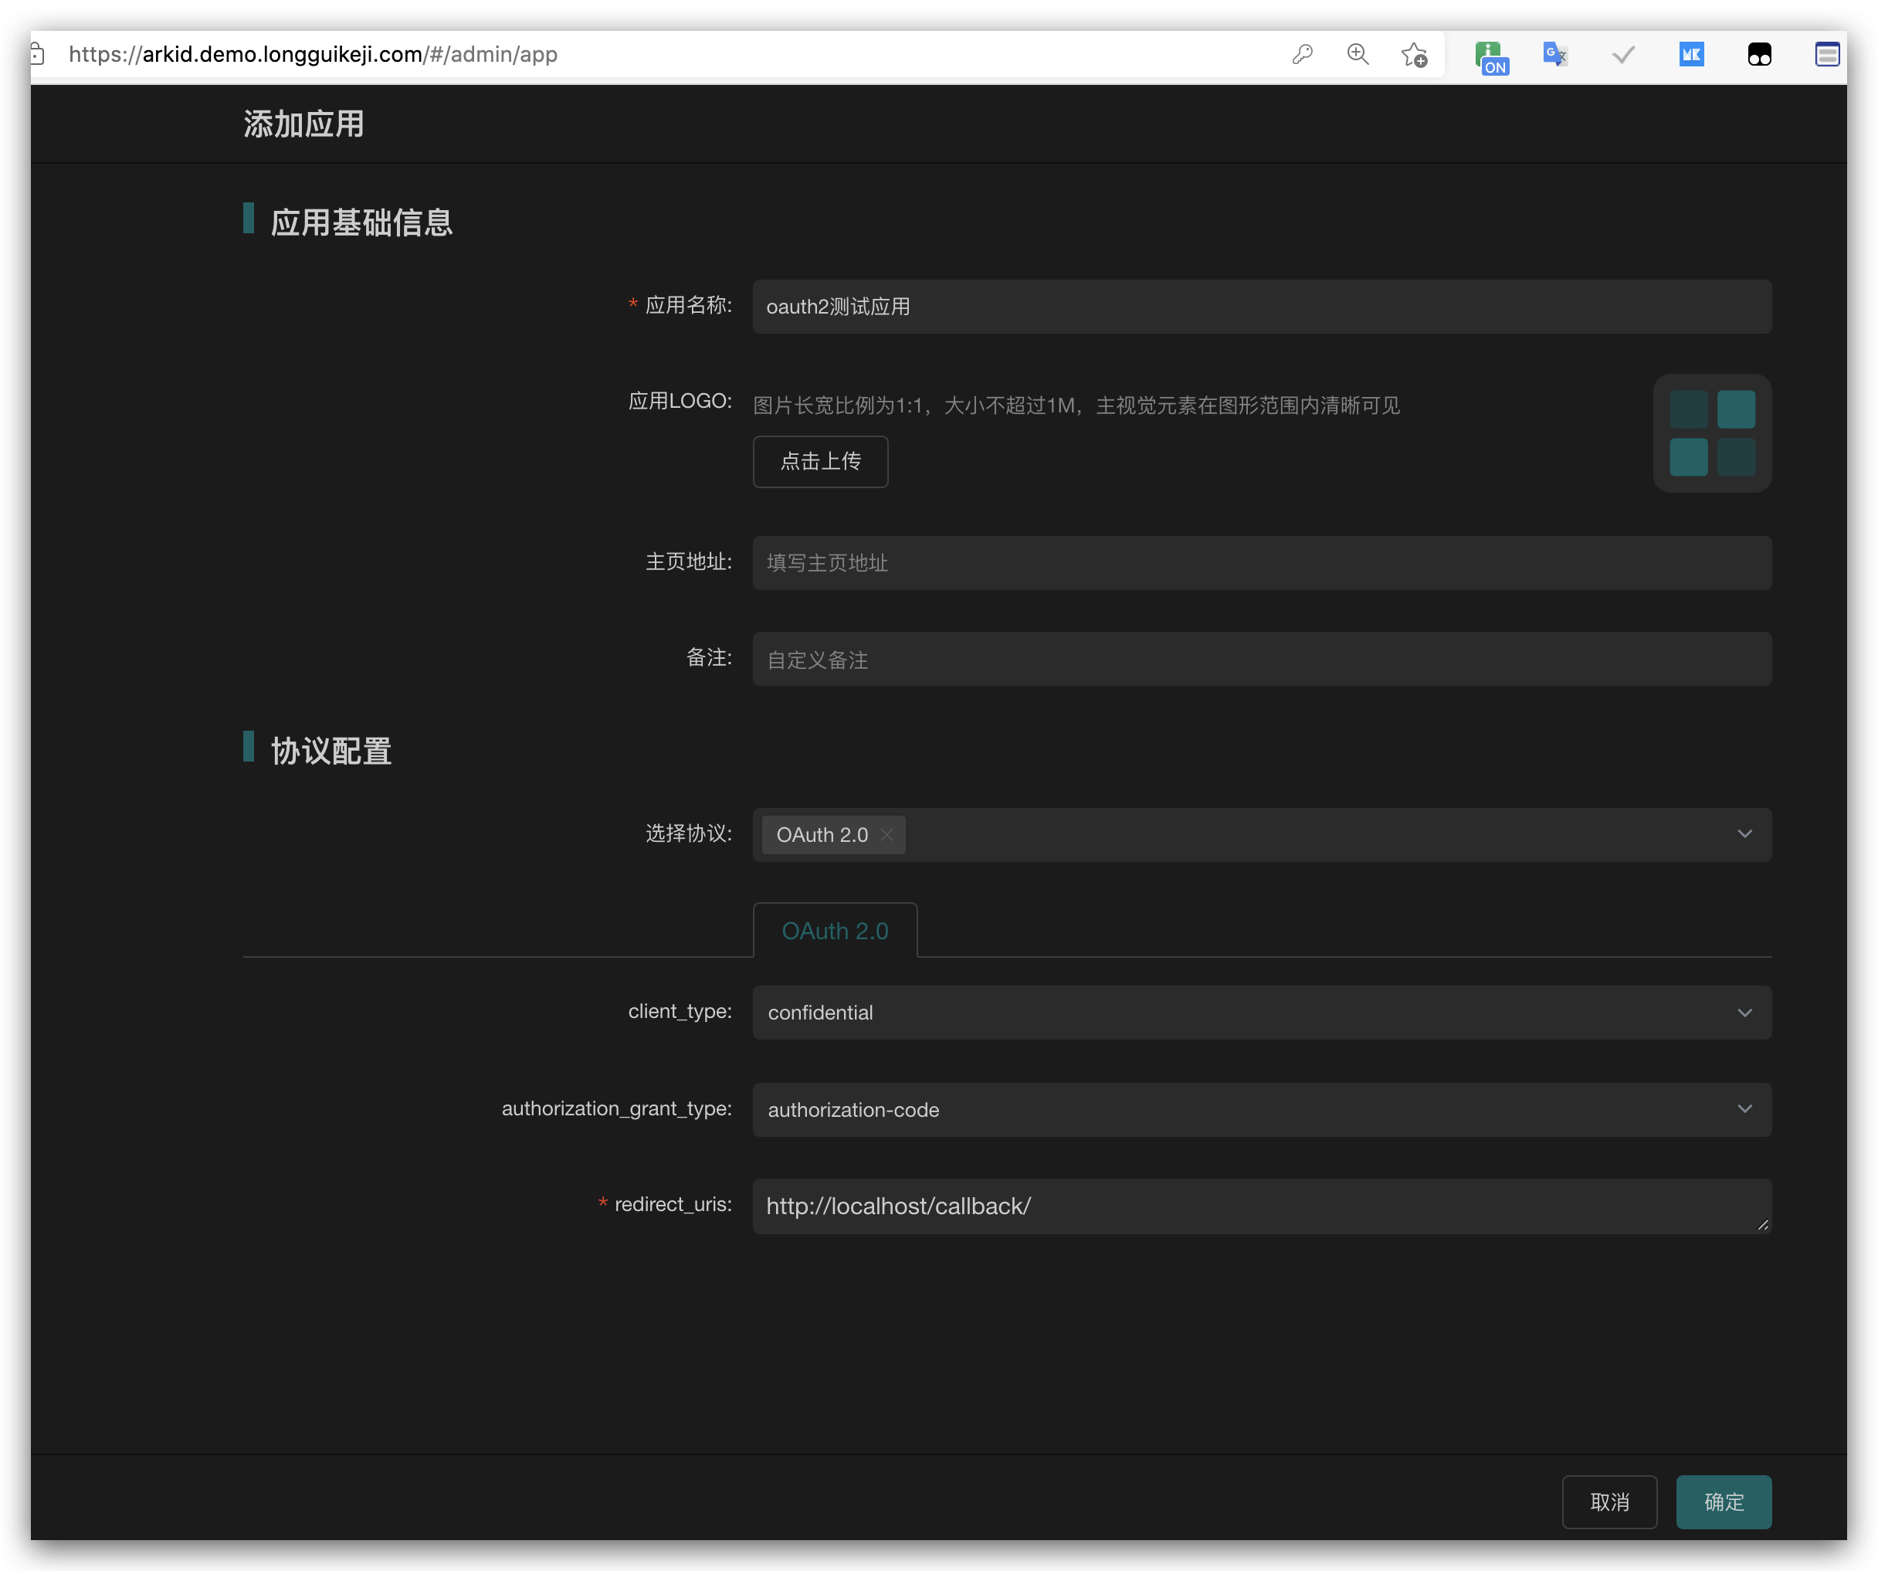
Task: Click the gray checkmark extension icon
Action: point(1623,55)
